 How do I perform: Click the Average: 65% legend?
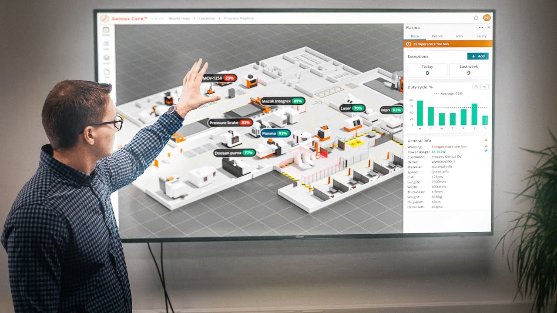pos(448,93)
